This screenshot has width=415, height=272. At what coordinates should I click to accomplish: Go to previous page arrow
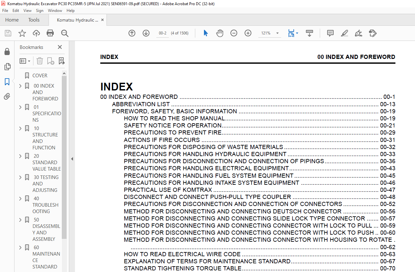(132, 33)
